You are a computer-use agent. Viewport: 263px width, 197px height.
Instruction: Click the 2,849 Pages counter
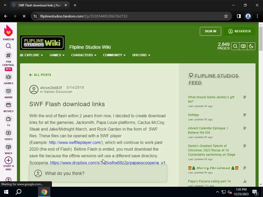tap(223, 46)
